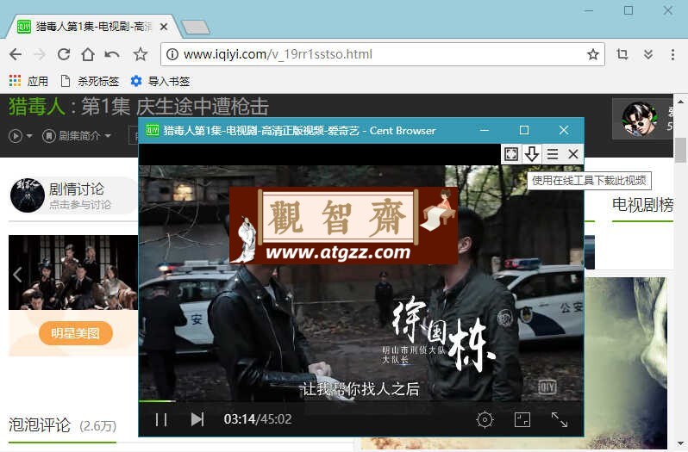
Task: Expand the double-chevron extensions overflow
Action: tap(648, 54)
